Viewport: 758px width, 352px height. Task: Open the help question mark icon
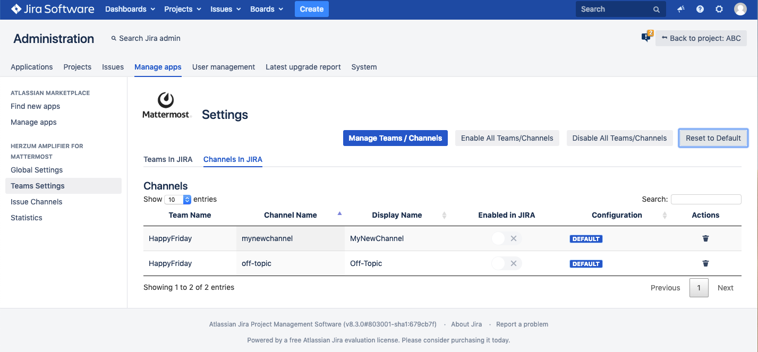[x=700, y=9]
